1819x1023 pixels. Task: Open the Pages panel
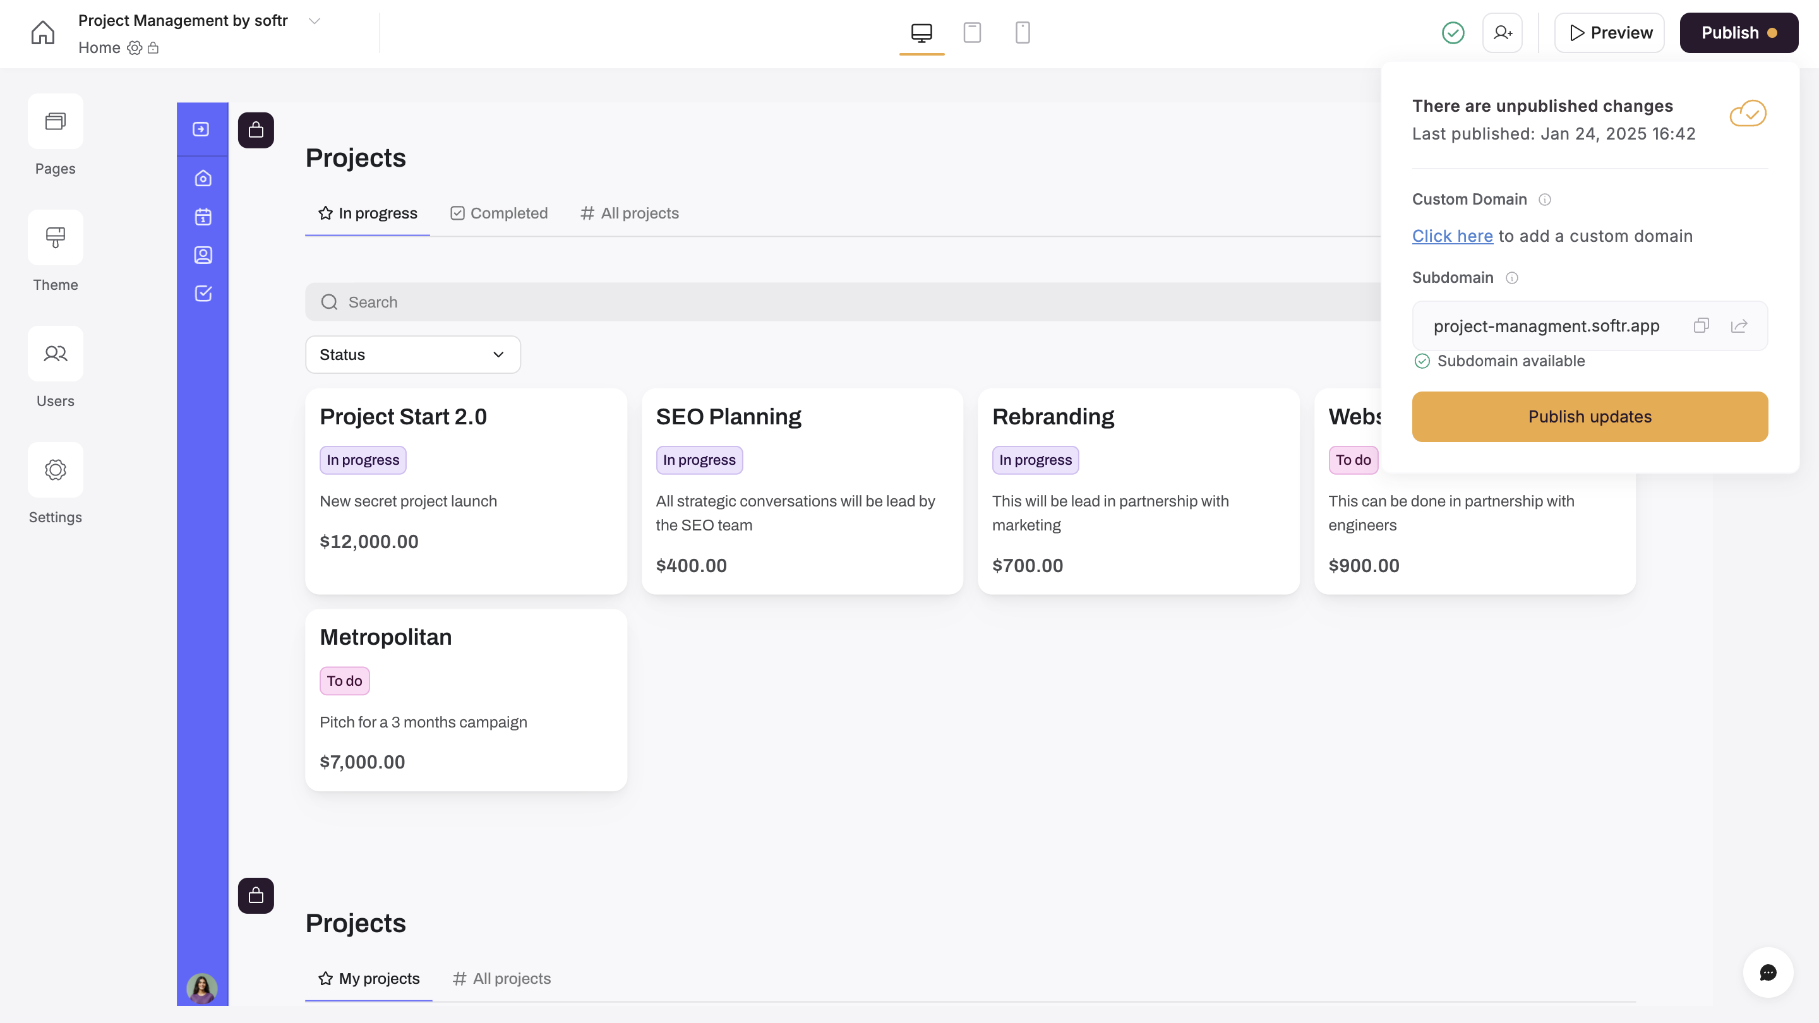pyautogui.click(x=55, y=121)
